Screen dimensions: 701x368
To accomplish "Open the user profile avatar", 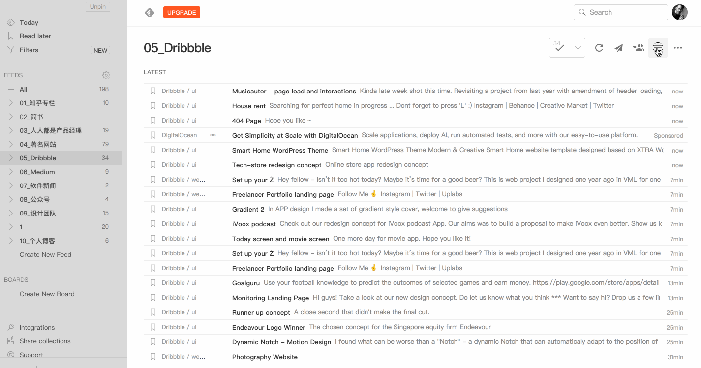I will click(680, 12).
